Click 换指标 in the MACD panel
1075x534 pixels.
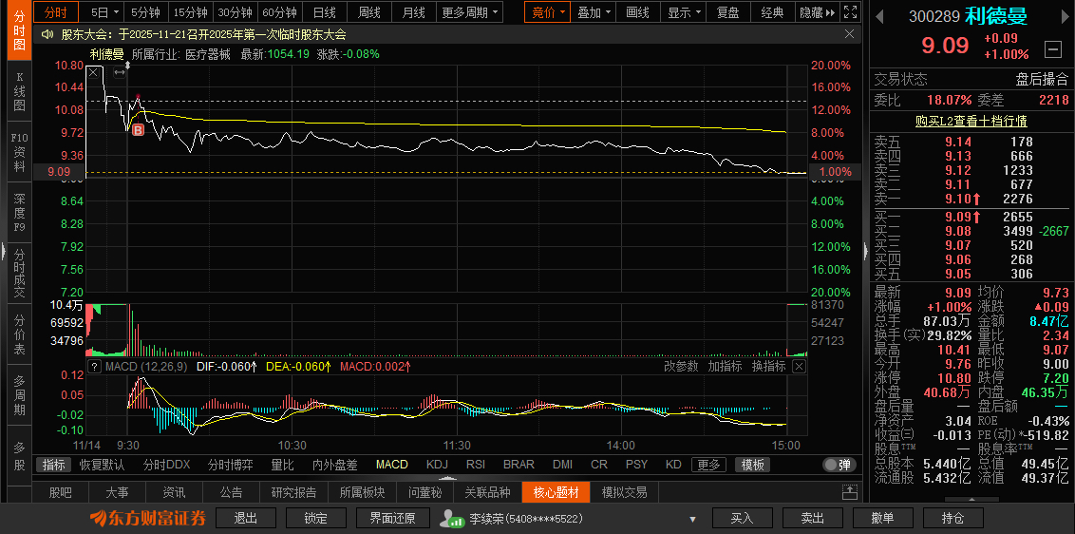click(768, 367)
